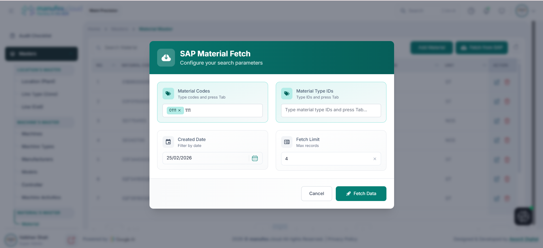Click 'Type codes and press Tab' hint
Viewport: 543px width, 248px height.
tap(202, 97)
